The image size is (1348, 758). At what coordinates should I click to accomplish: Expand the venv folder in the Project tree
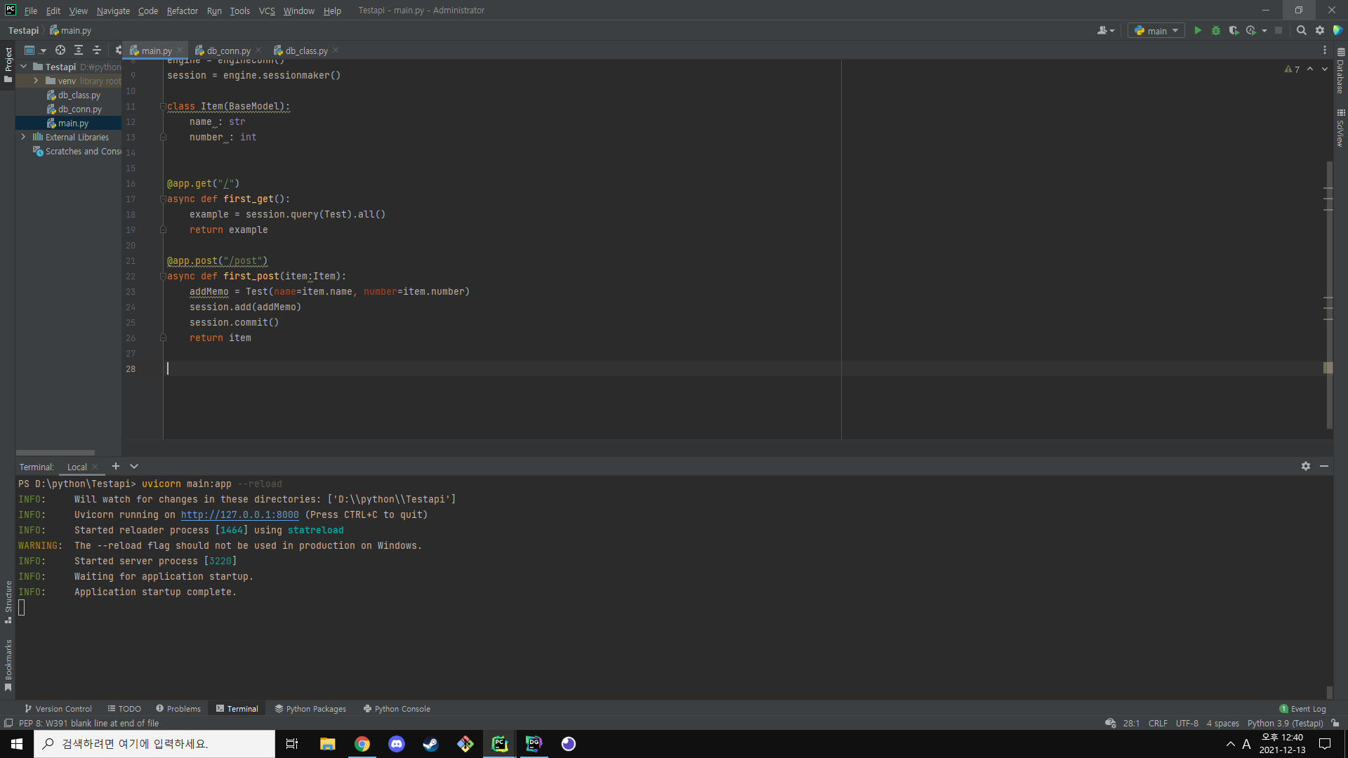coord(36,81)
